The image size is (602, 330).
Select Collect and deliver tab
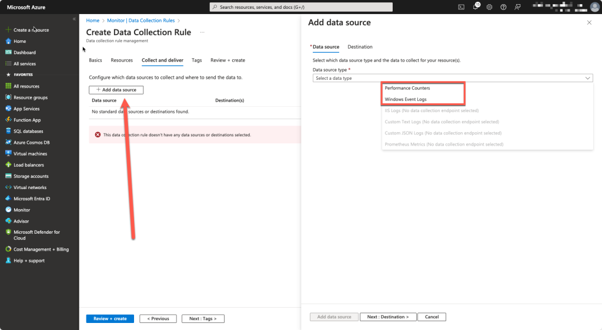162,60
